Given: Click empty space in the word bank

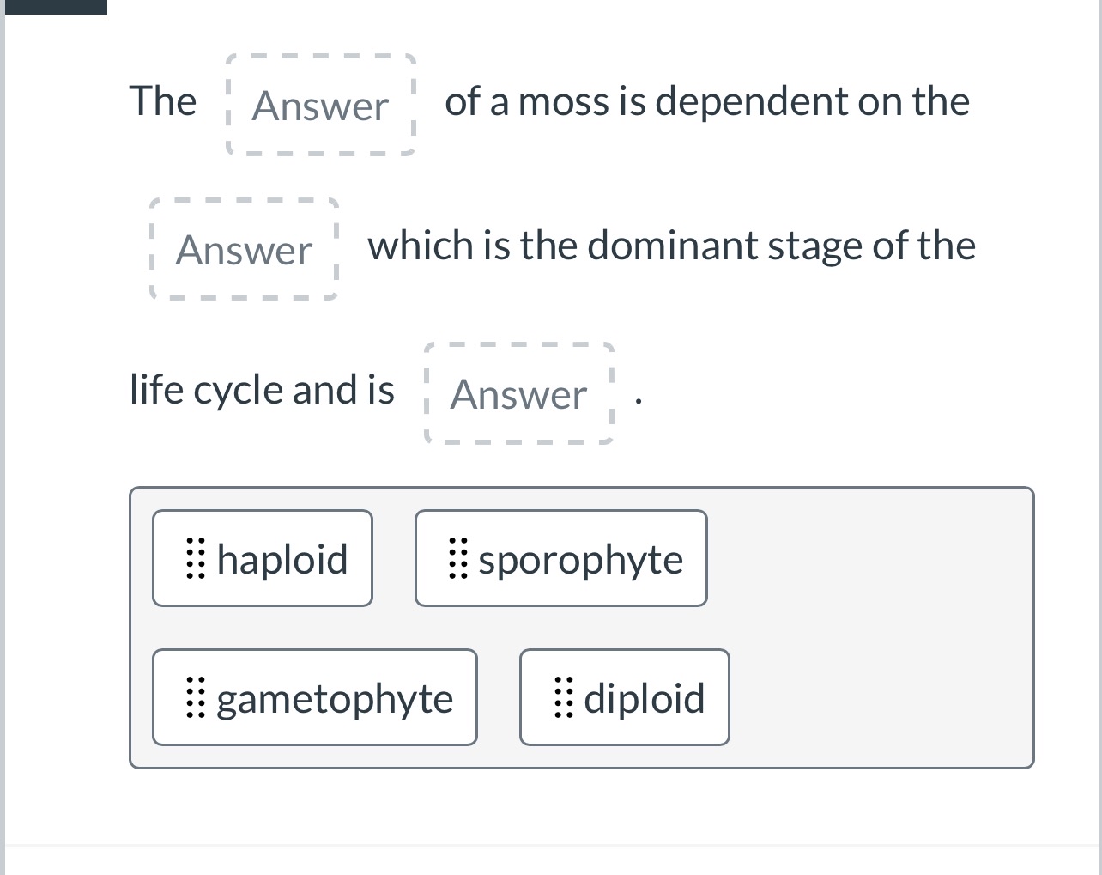Looking at the screenshot, I should click(875, 627).
